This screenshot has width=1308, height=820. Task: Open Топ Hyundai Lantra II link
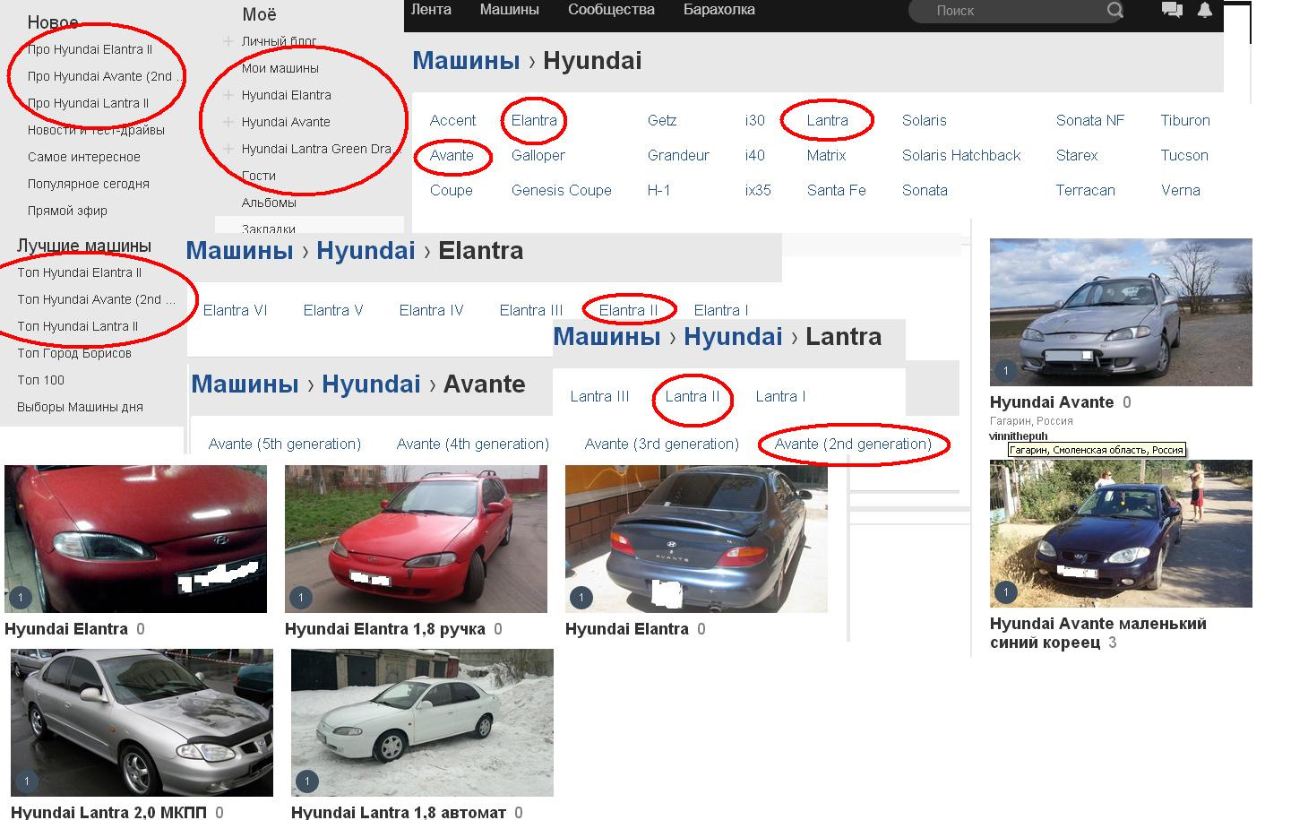click(77, 326)
